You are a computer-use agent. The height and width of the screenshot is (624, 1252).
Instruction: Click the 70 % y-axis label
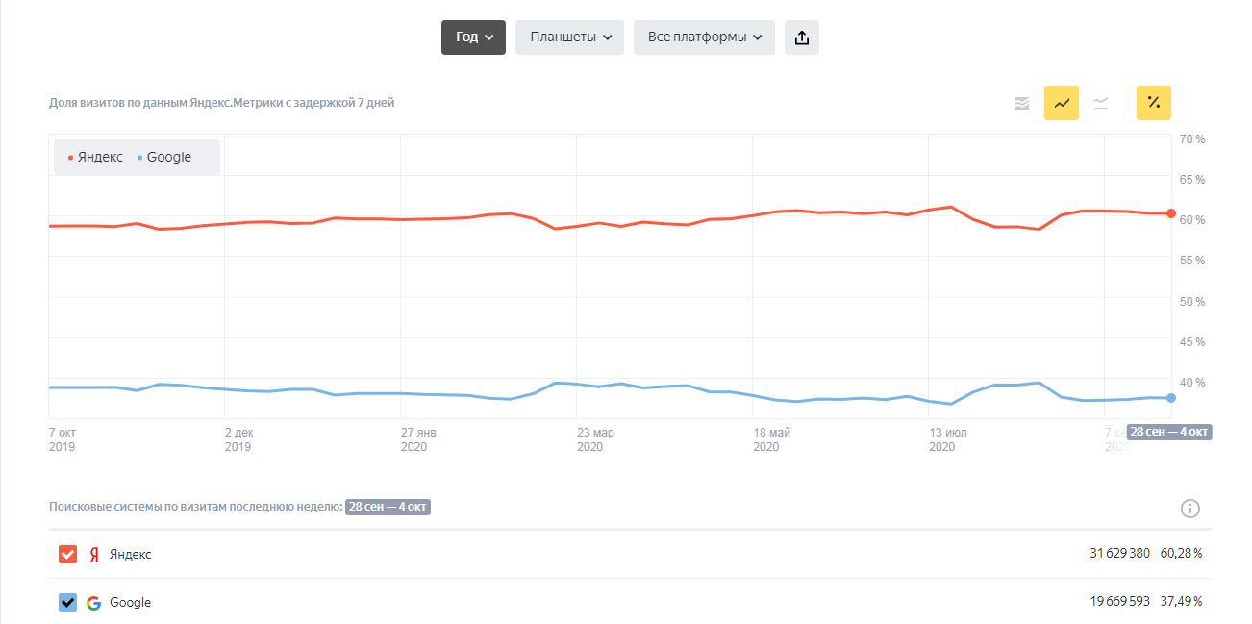[1191, 139]
